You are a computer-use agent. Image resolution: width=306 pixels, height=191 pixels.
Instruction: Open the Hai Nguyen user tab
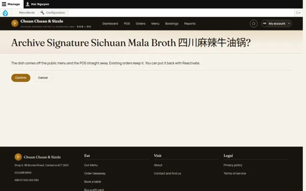coord(38,4)
